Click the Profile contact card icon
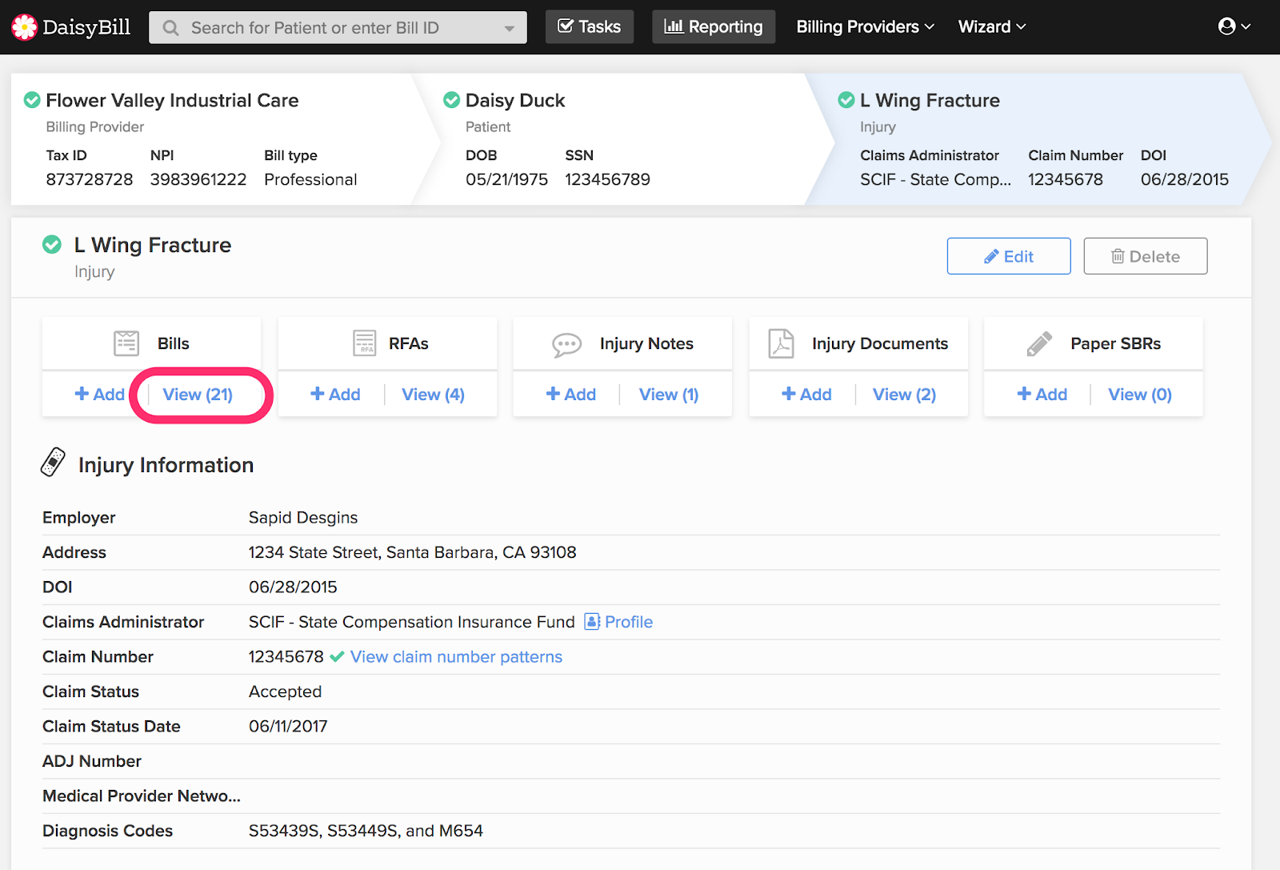 (x=592, y=622)
